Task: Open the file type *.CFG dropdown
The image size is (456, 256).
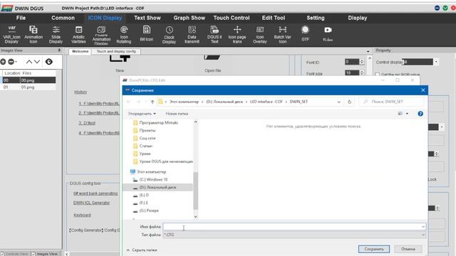Action: [x=423, y=235]
